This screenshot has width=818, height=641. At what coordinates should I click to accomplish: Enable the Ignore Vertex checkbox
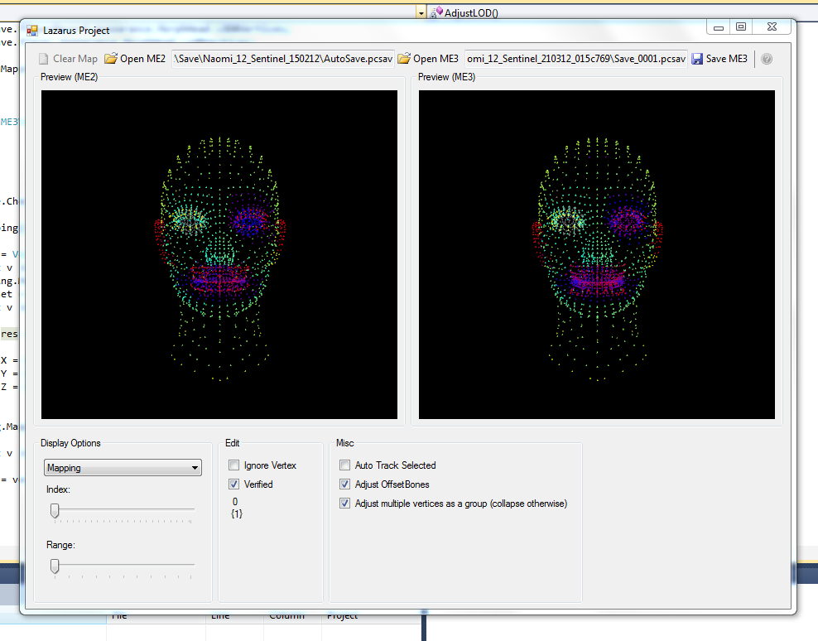pyautogui.click(x=234, y=465)
